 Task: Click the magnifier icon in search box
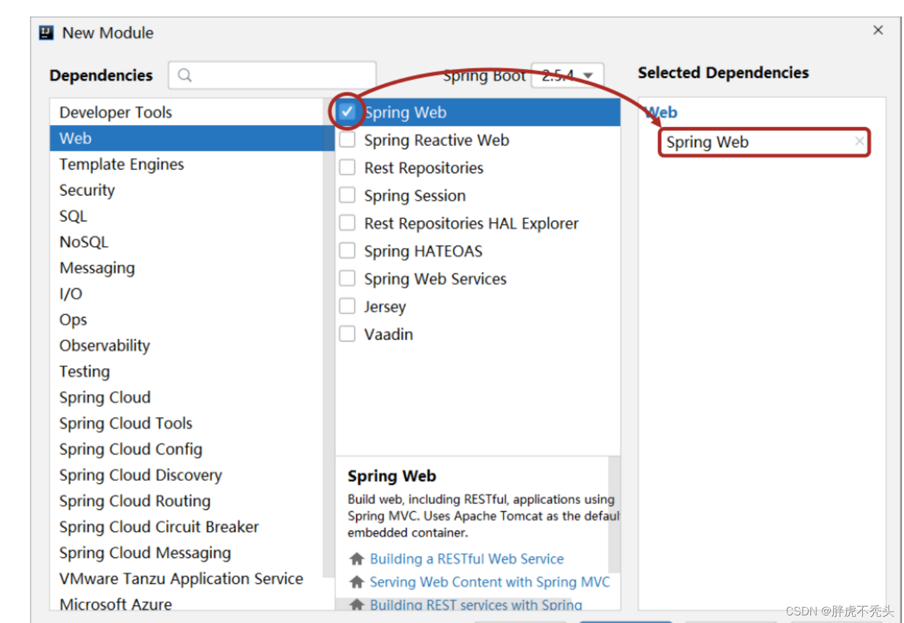tap(185, 75)
